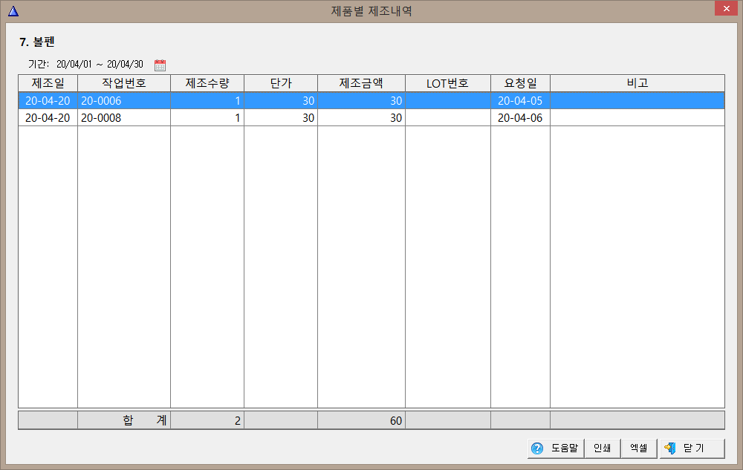Viewport: 743px width, 470px height.
Task: Click request date 20-04-06 cell
Action: 520,118
